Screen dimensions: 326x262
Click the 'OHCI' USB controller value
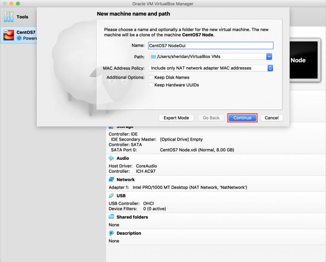point(148,203)
